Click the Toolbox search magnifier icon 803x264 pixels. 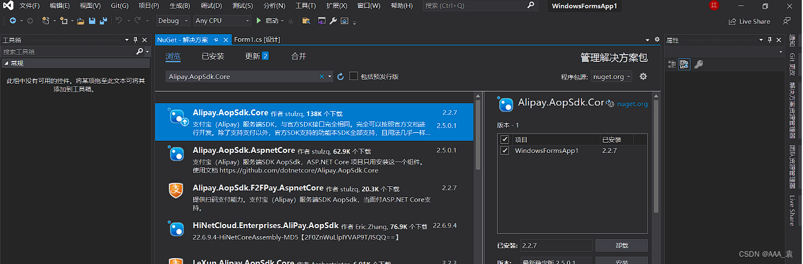139,52
